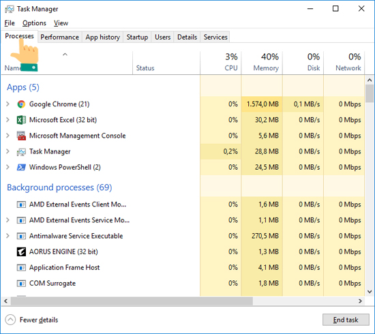The image size is (375, 334).
Task: Click the 30,2 MB memory cell
Action: tap(262, 120)
